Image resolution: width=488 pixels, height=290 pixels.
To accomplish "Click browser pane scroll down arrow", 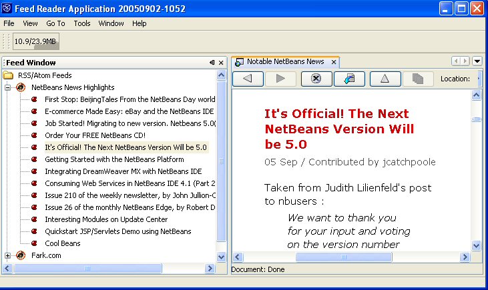I will click(x=477, y=245).
